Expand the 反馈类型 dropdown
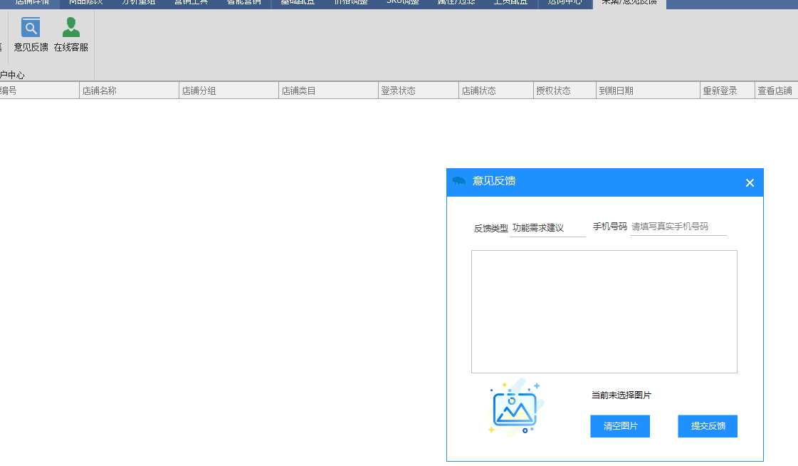Screen dimensions: 798x466 [547, 228]
